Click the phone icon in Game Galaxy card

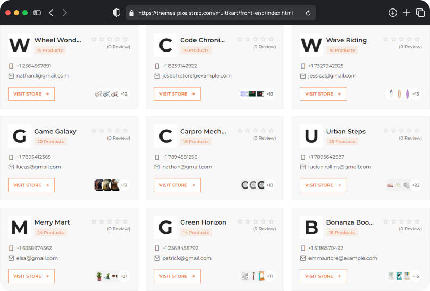pyautogui.click(x=11, y=157)
